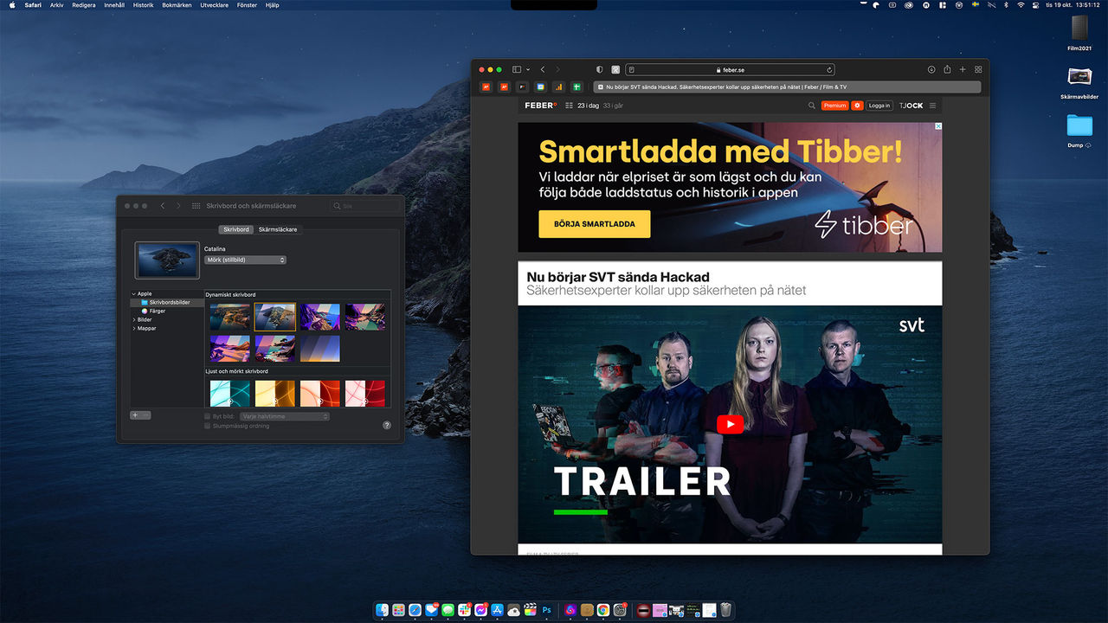1108x623 pixels.
Task: Enable Slumpmässig ordning checkbox
Action: [207, 426]
